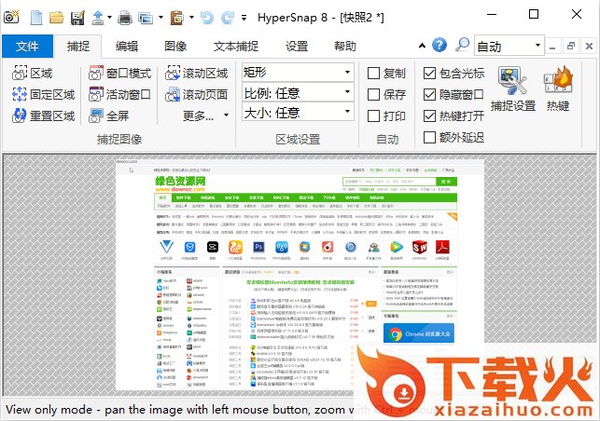Image resolution: width=600 pixels, height=421 pixels.
Task: Start 滚动区域 scrolling region capture
Action: pos(196,73)
